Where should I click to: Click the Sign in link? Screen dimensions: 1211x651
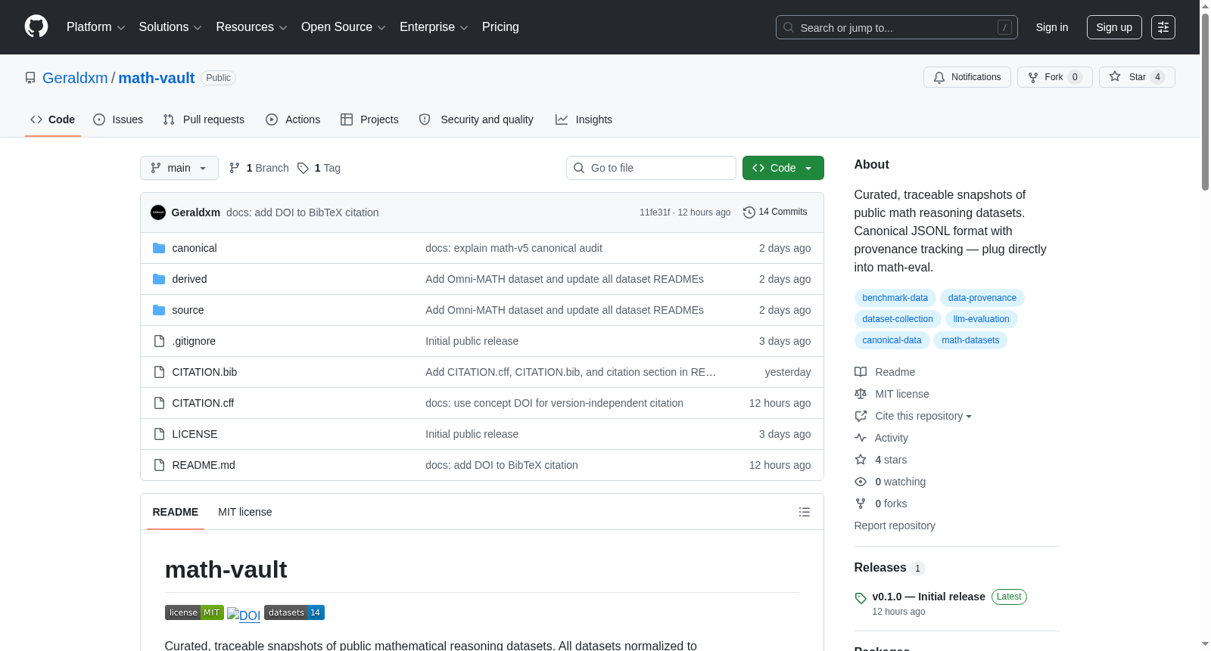point(1052,27)
